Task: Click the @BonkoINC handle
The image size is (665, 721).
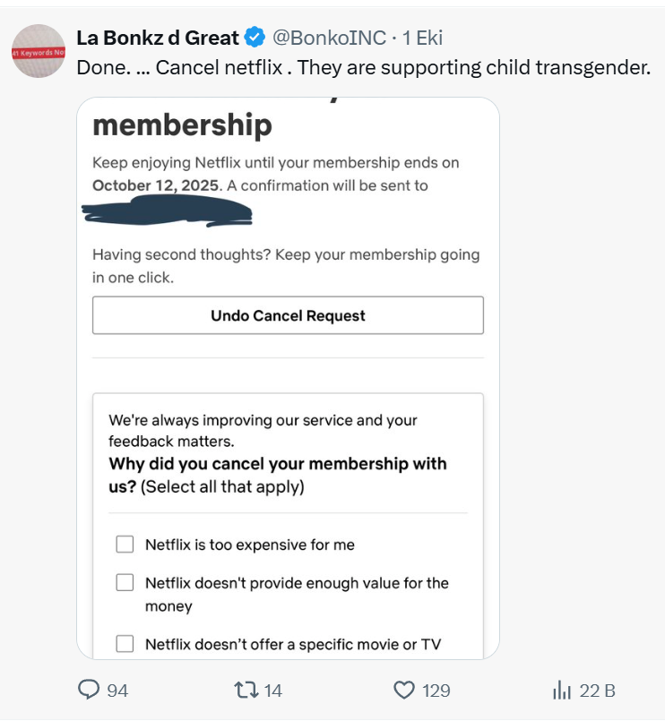Action: [329, 38]
